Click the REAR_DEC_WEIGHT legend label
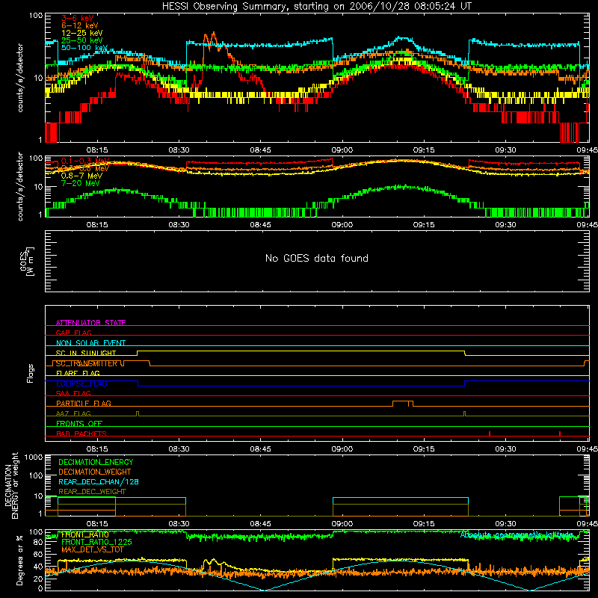This screenshot has height=598, width=598. [x=92, y=492]
